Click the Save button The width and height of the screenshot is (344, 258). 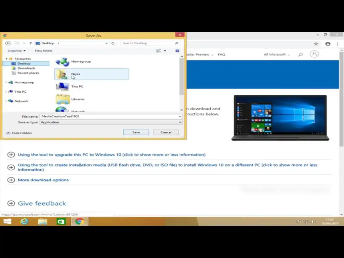[136, 132]
